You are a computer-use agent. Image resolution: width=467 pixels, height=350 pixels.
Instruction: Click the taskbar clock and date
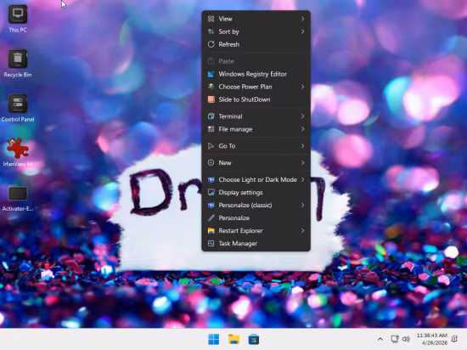pos(432,339)
